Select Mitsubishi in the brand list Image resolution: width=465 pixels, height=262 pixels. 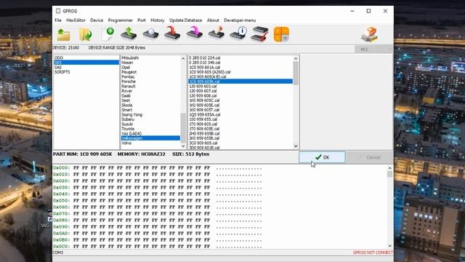click(x=150, y=57)
